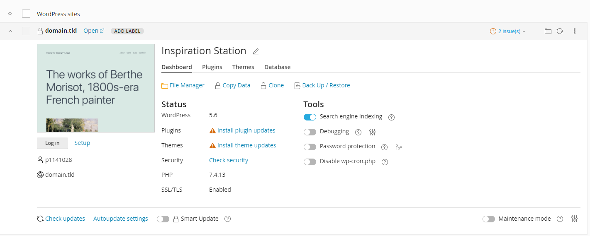
Task: Expand the 2 issue(s) dropdown
Action: tap(512, 31)
